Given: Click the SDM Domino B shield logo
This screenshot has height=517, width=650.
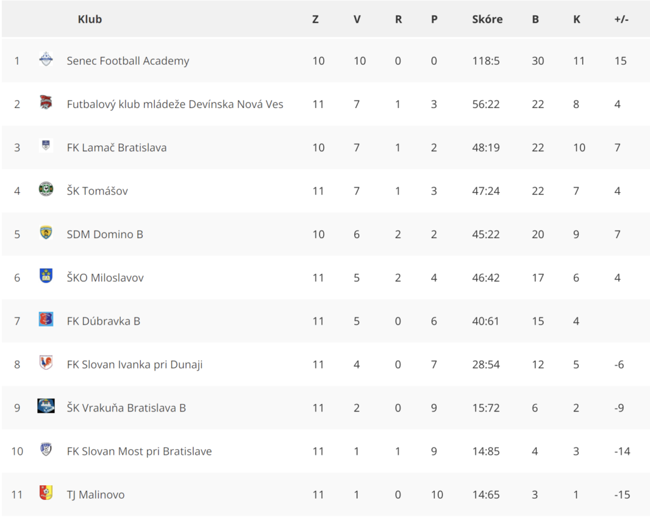Looking at the screenshot, I should coord(46,232).
